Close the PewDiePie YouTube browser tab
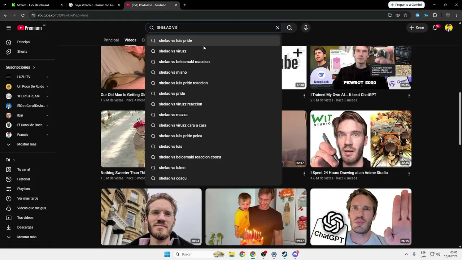The width and height of the screenshot is (462, 260). (176, 5)
